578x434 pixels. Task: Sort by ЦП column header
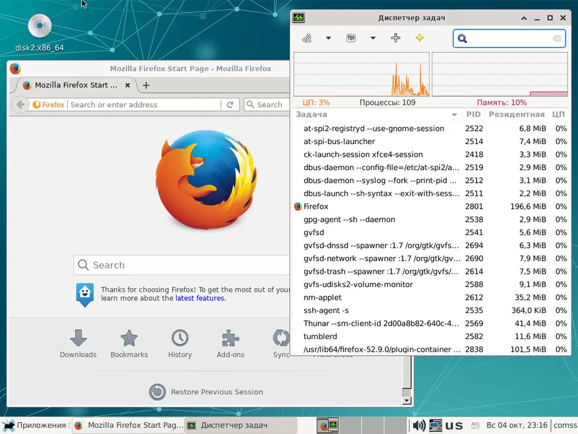pyautogui.click(x=558, y=115)
